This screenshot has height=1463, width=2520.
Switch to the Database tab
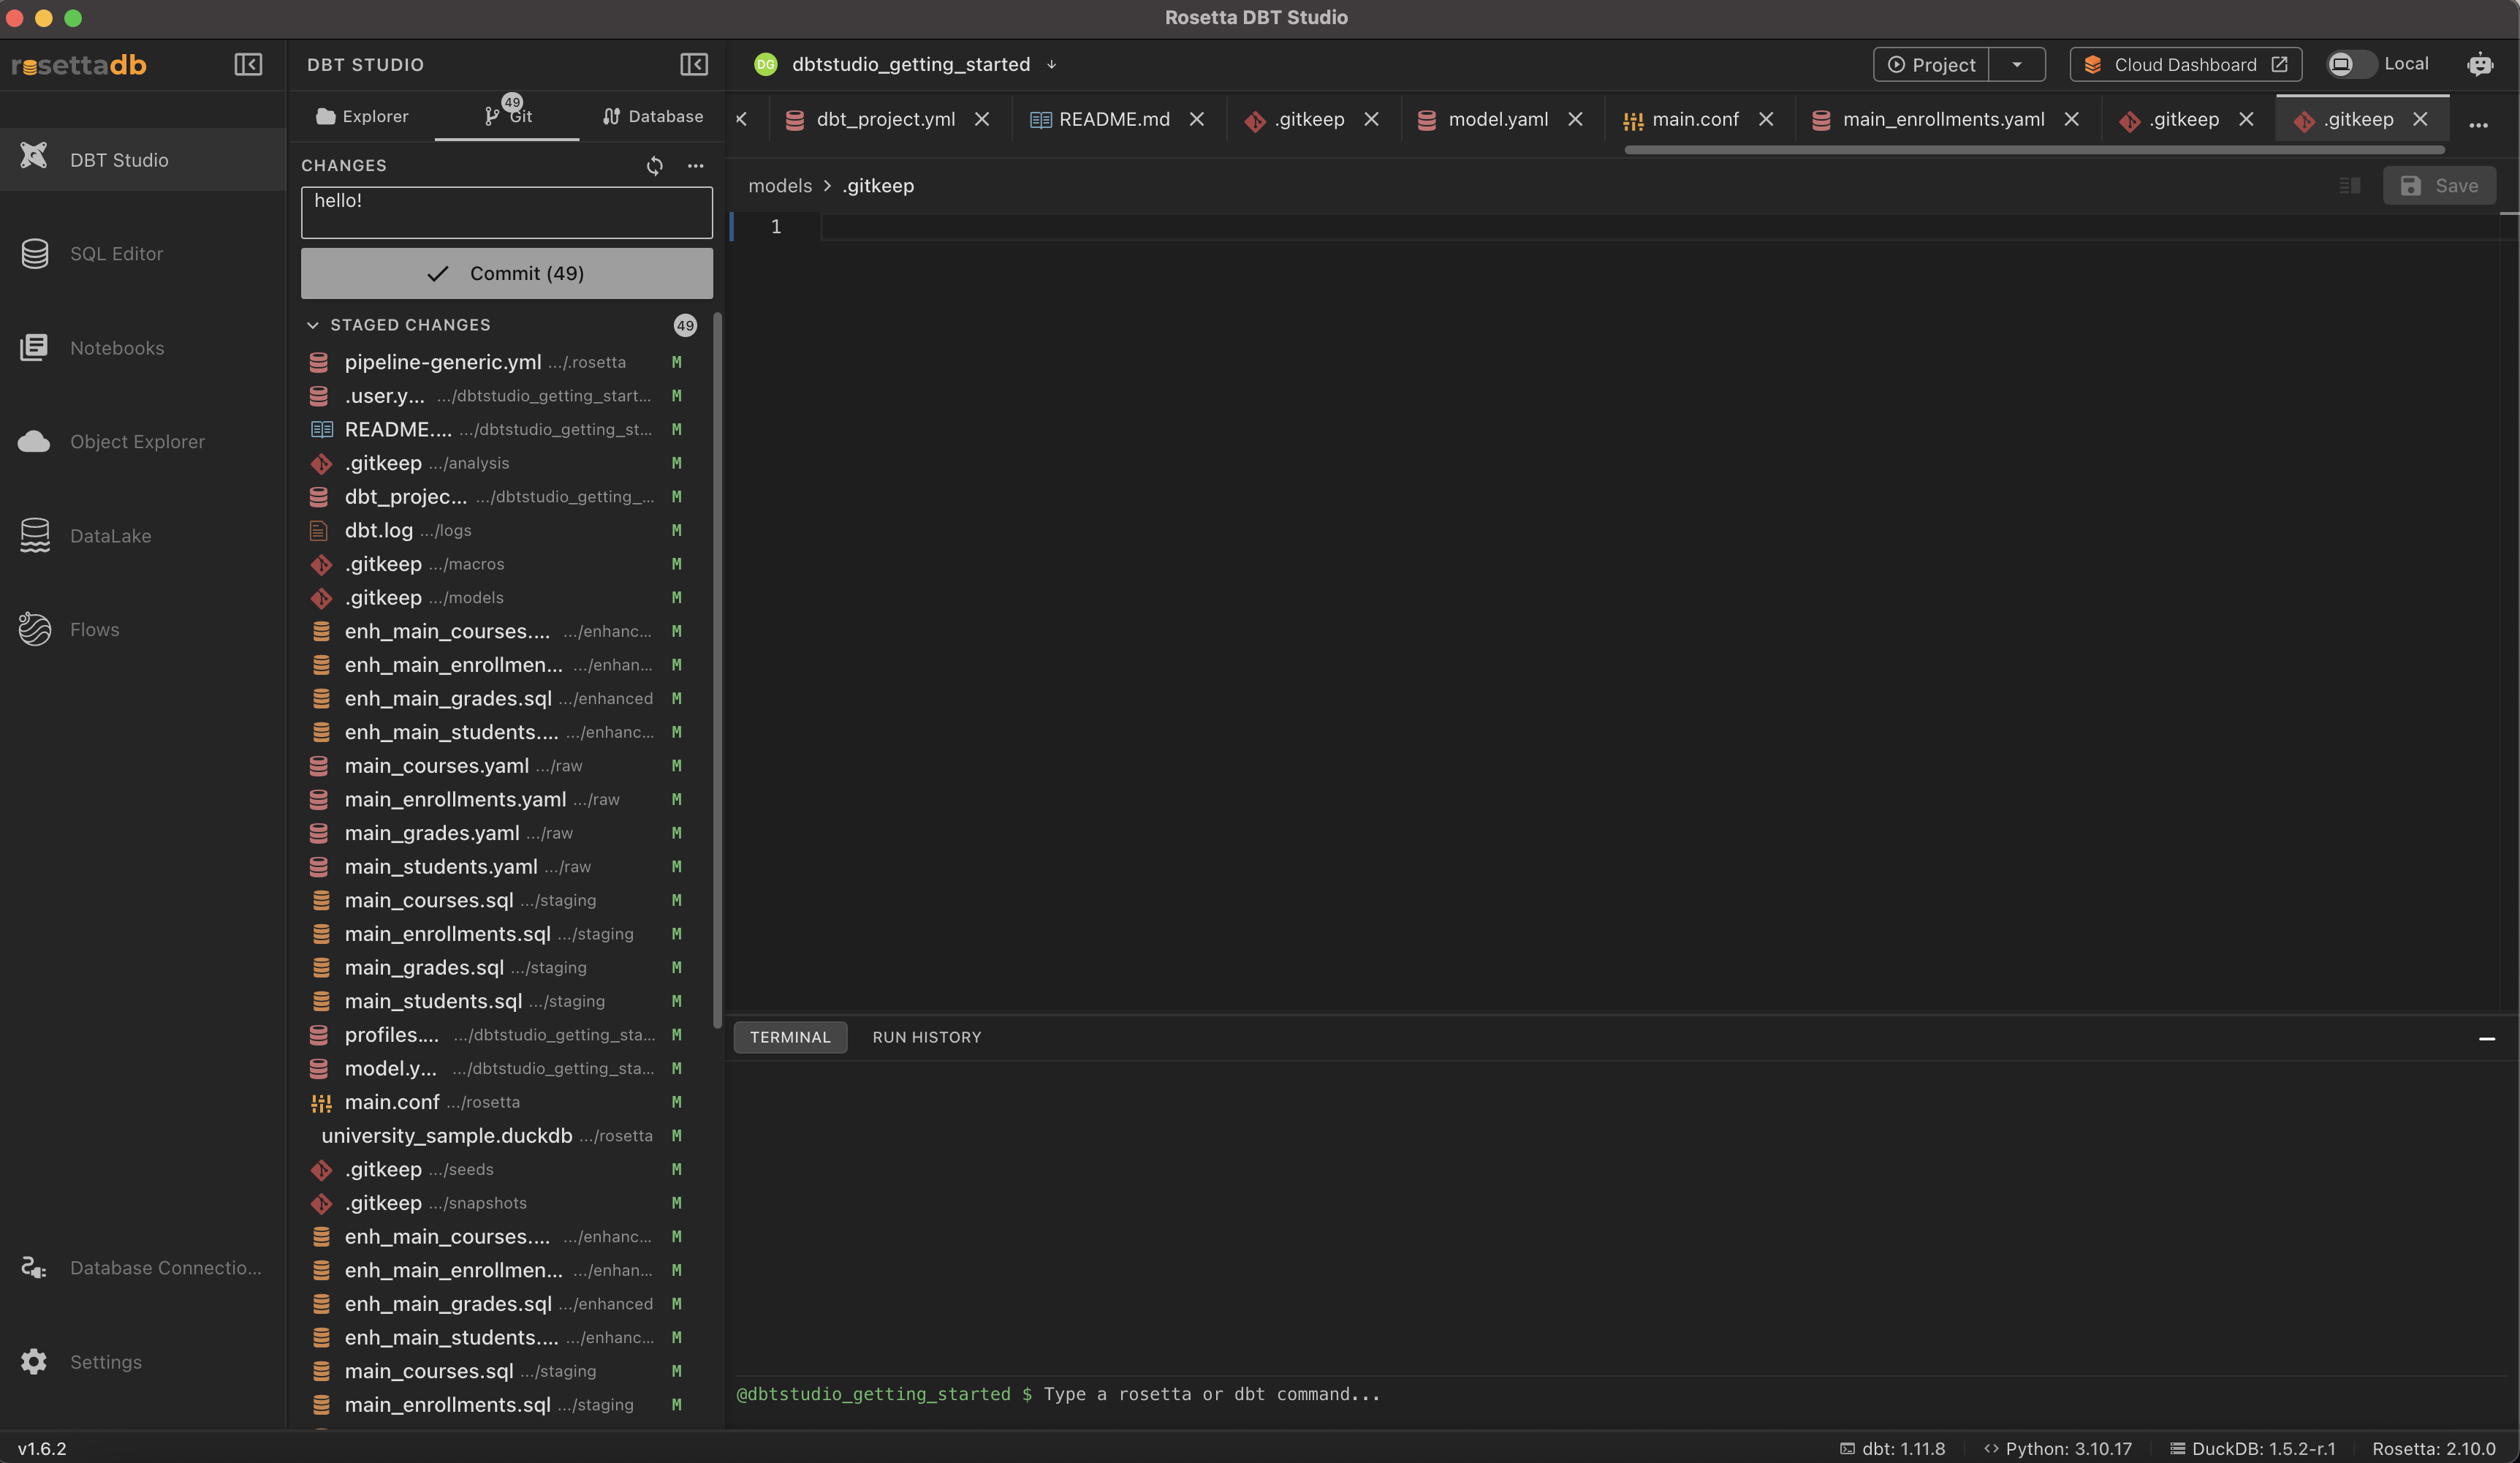(652, 116)
